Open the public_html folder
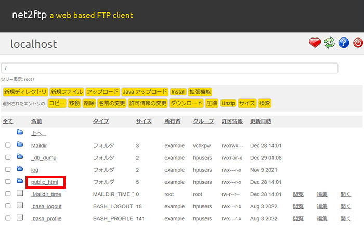364x225 pixels. click(45, 182)
